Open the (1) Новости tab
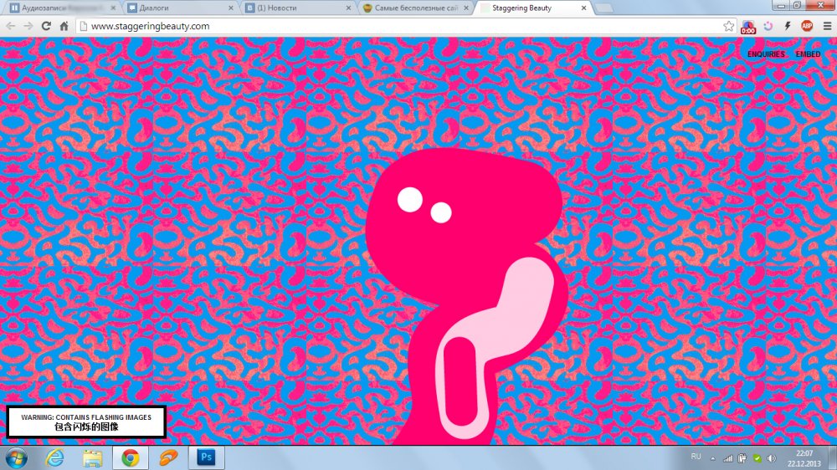The width and height of the screenshot is (837, 470). click(x=293, y=8)
